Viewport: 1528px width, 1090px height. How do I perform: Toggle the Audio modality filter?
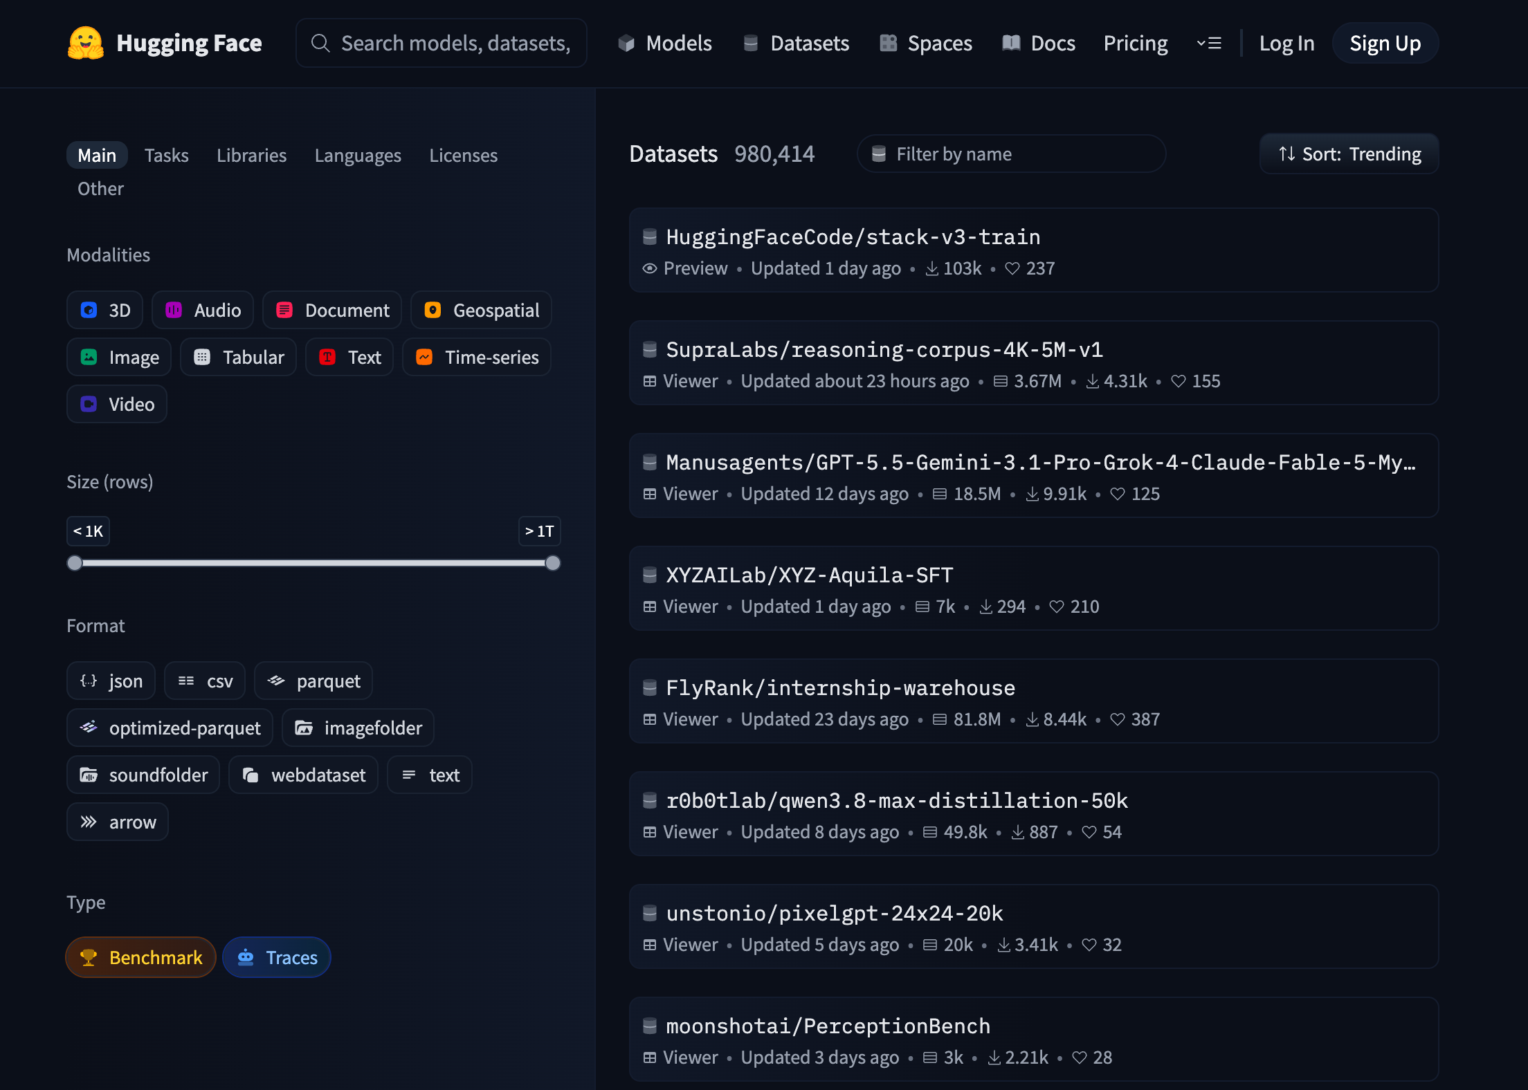pyautogui.click(x=203, y=310)
